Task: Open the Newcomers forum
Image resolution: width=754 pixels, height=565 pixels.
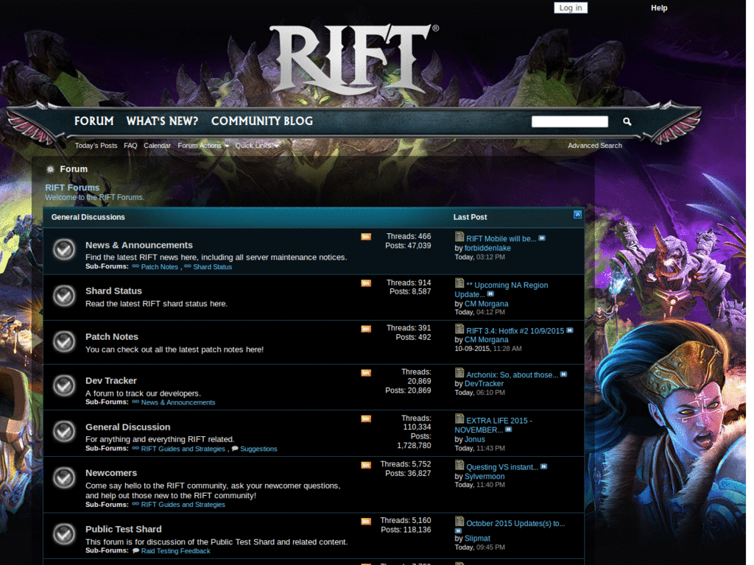Action: pyautogui.click(x=111, y=473)
